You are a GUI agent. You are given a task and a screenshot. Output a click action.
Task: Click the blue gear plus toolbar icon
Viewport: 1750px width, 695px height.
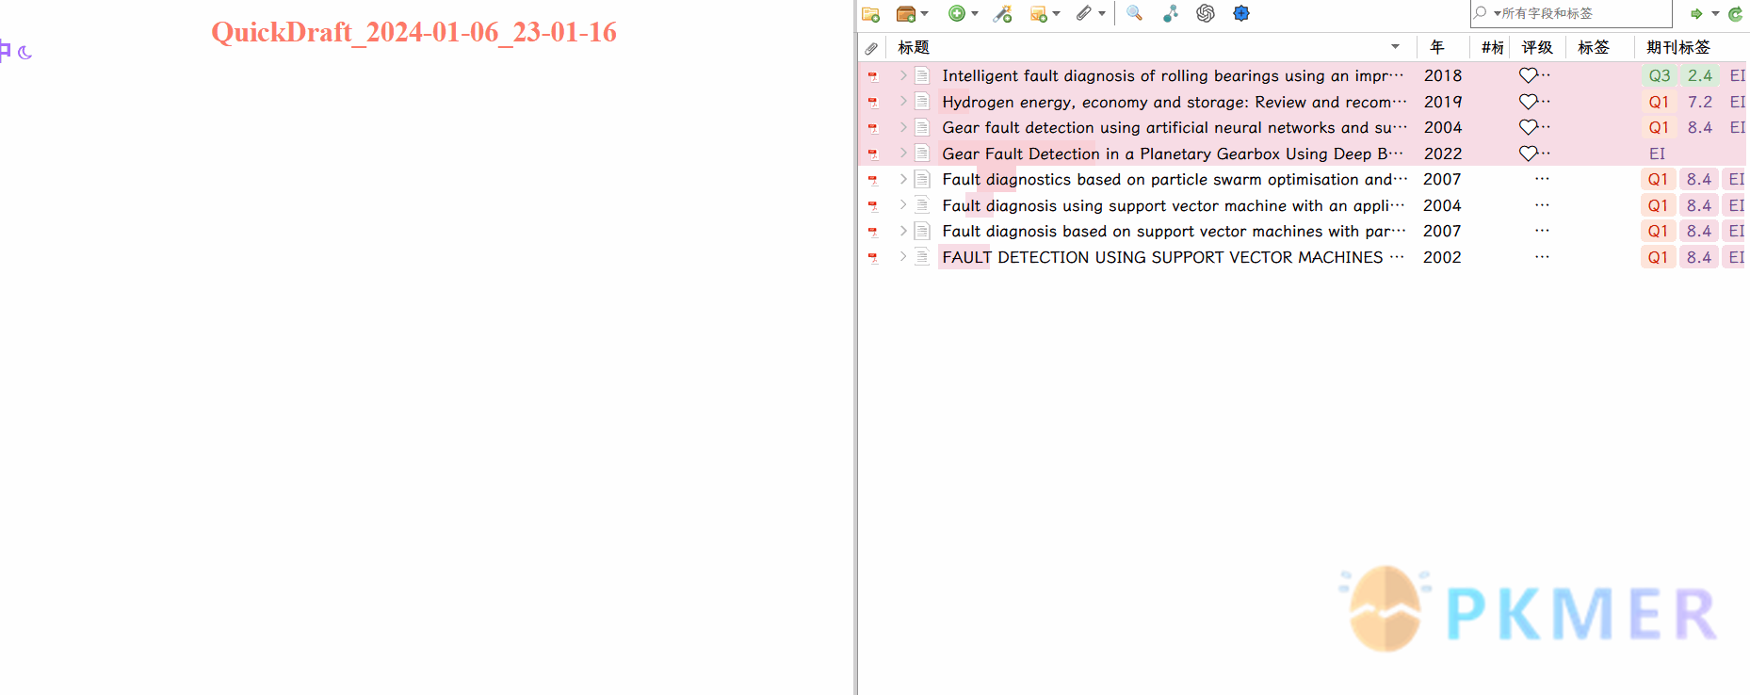click(1241, 13)
